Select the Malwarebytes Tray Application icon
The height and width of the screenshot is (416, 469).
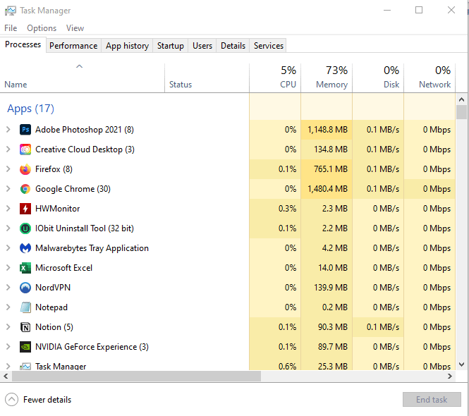25,248
